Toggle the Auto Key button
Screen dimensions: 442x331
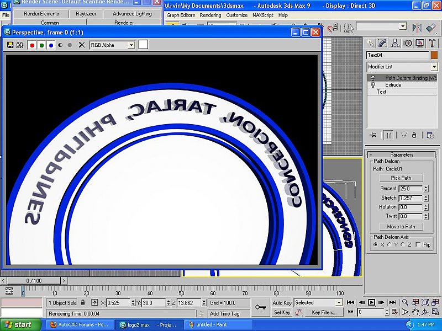[x=282, y=302]
